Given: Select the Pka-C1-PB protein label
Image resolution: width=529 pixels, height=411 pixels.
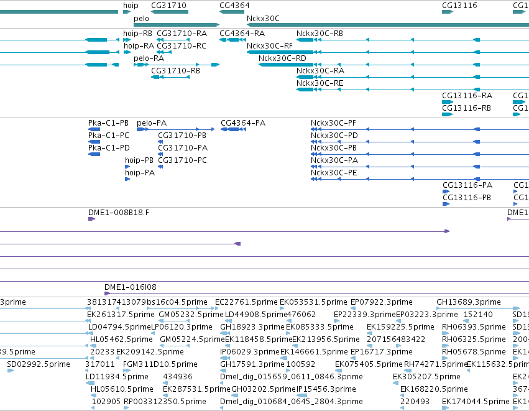Looking at the screenshot, I should pos(108,123).
